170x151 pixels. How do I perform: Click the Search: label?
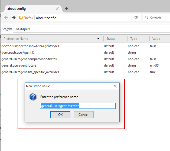tap(7, 29)
